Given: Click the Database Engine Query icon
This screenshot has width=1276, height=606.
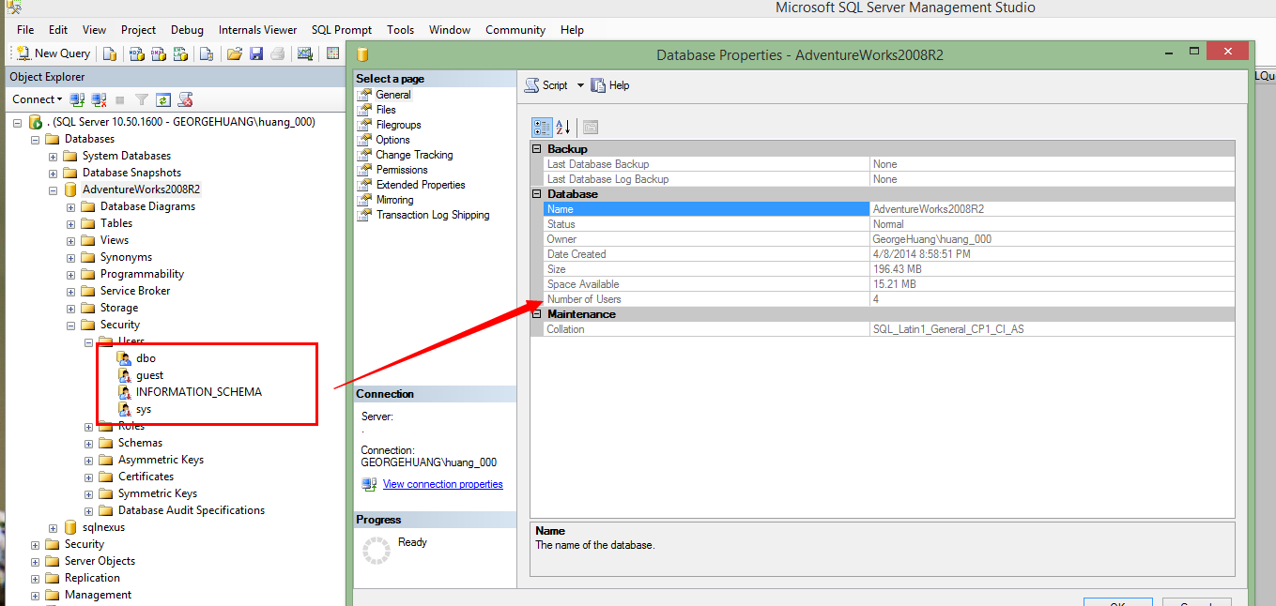Looking at the screenshot, I should (x=110, y=53).
